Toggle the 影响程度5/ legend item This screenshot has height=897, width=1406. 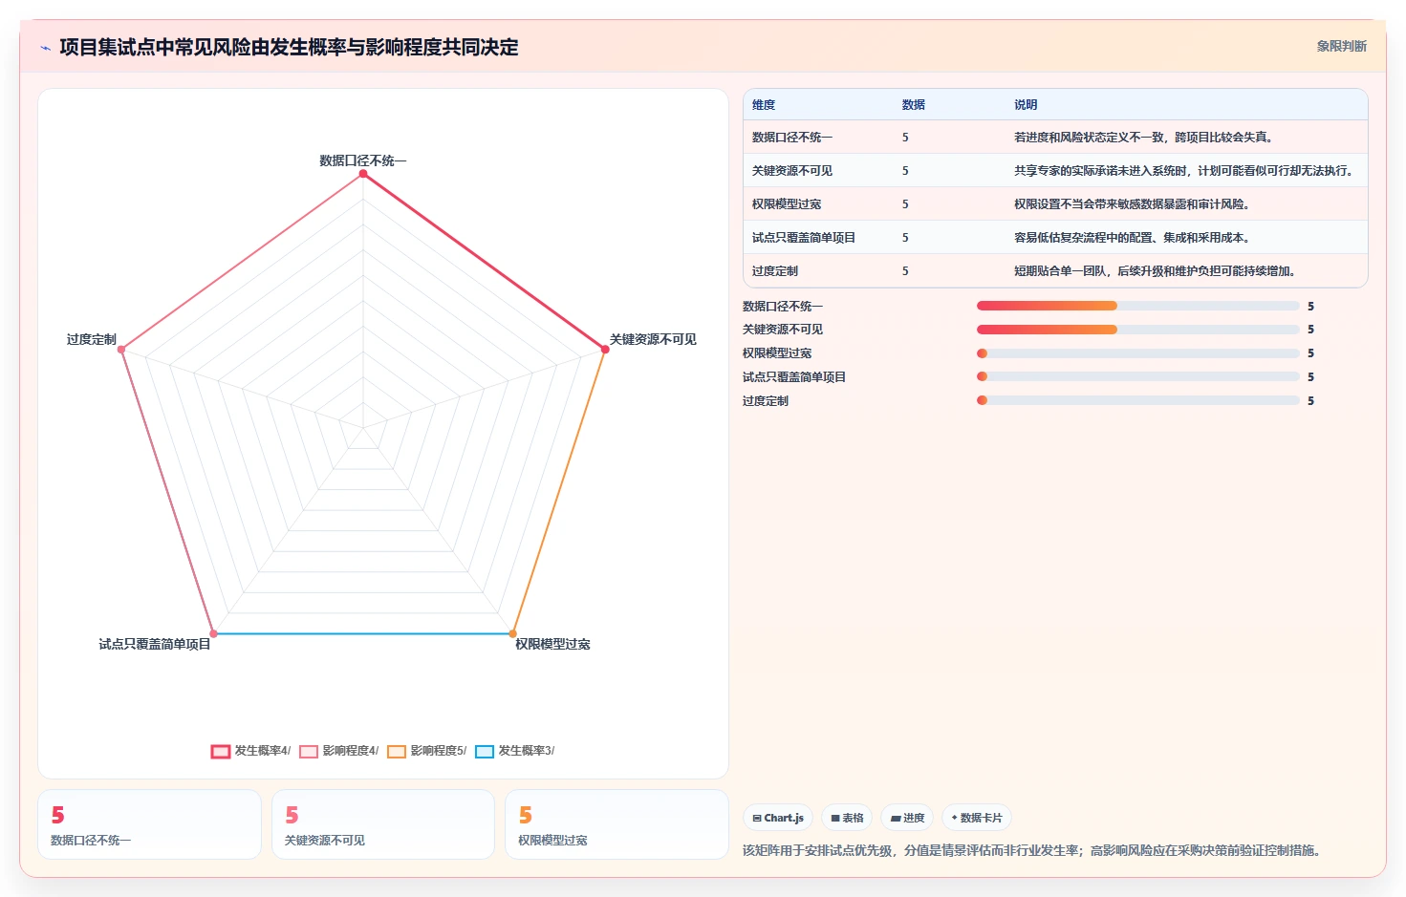pyautogui.click(x=426, y=751)
